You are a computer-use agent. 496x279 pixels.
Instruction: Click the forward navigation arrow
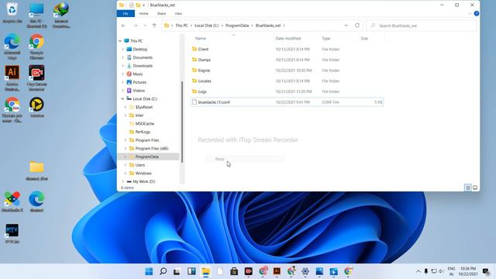pyautogui.click(x=135, y=26)
